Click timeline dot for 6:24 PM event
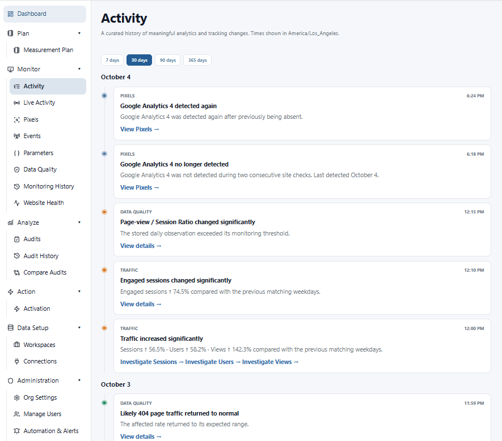Screen dimensions: 502x441 point(104,96)
